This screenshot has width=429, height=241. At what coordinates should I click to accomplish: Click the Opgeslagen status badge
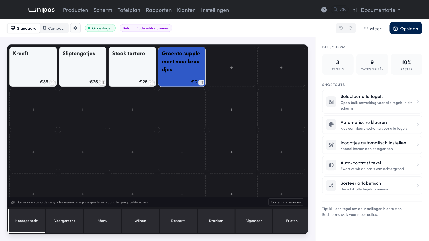pyautogui.click(x=100, y=28)
